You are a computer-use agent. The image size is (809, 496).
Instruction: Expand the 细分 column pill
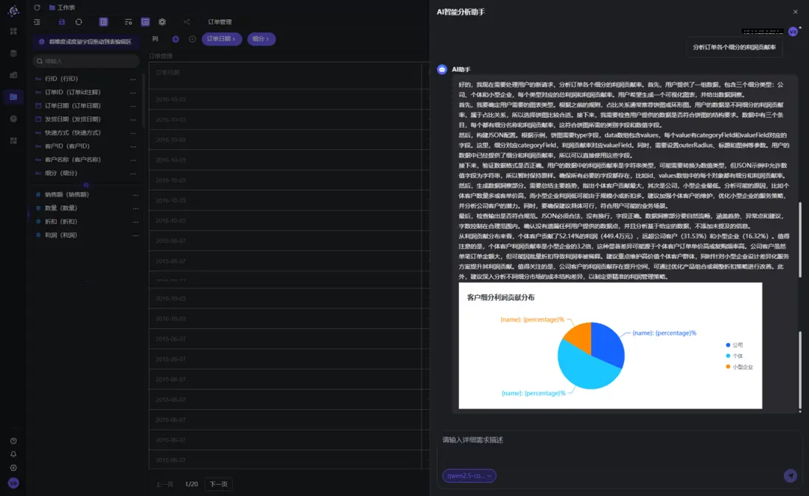[261, 39]
